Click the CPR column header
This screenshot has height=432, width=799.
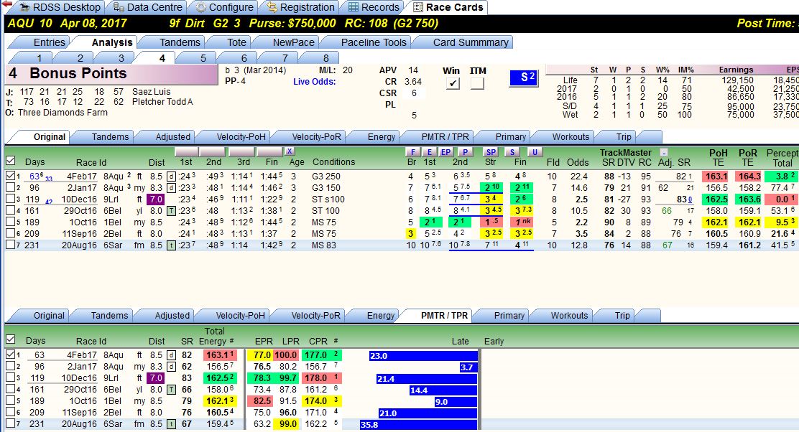pos(318,341)
